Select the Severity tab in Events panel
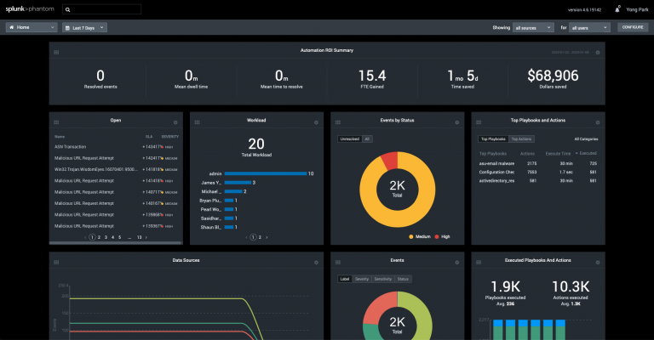 point(362,279)
